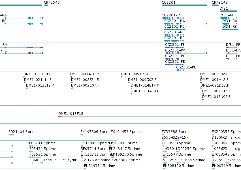Click the Df31 gene feature
The height and width of the screenshot is (170, 241).
tap(229, 11)
